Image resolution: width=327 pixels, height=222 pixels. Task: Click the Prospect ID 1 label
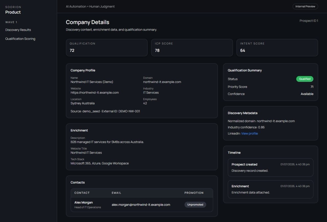[309, 21]
